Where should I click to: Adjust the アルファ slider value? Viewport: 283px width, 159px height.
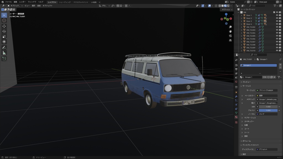pyautogui.click(x=268, y=110)
